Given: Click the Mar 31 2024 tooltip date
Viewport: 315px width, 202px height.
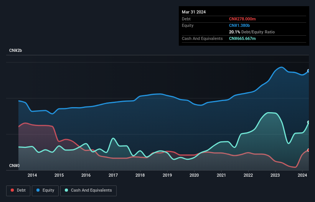Looking at the screenshot, I should pos(194,12).
